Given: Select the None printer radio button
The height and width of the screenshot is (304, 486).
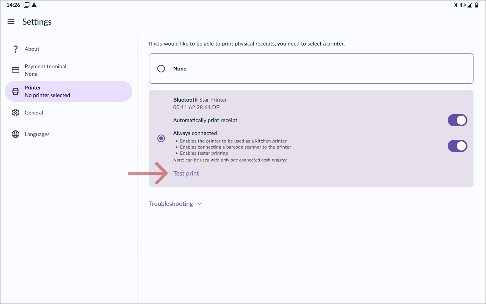Looking at the screenshot, I should coord(161,69).
